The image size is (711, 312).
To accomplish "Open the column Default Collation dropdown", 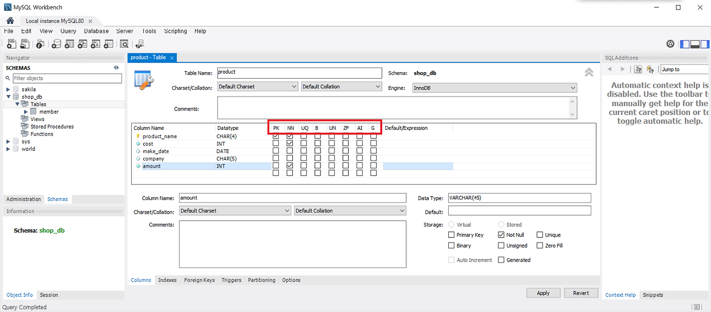I will [350, 211].
